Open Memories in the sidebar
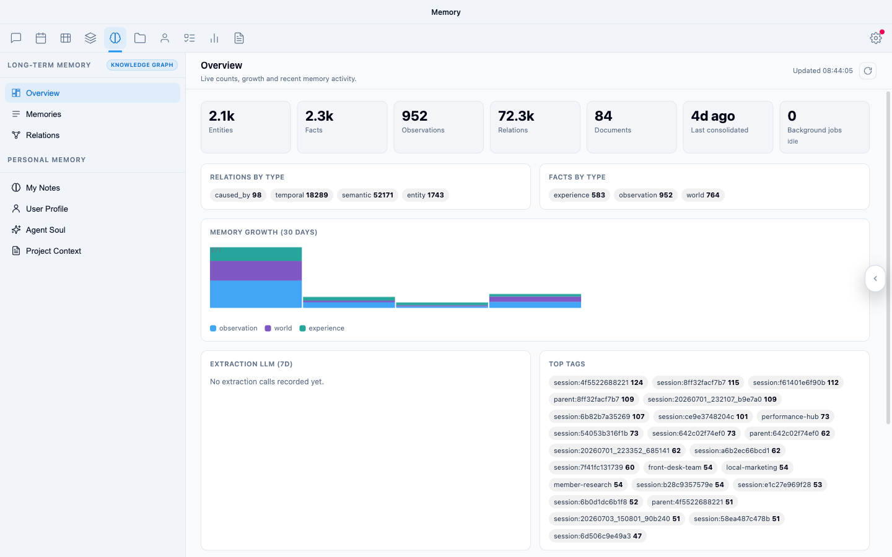Image resolution: width=892 pixels, height=557 pixels. (92, 114)
